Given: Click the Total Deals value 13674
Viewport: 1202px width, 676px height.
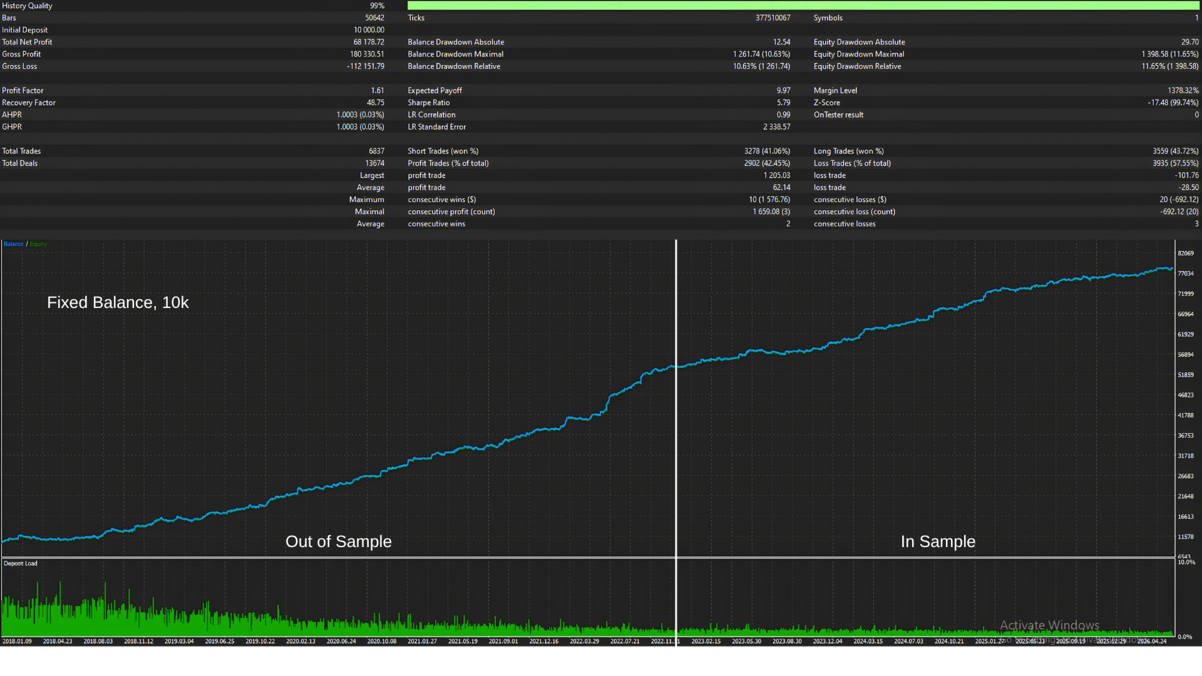Looking at the screenshot, I should coord(374,163).
